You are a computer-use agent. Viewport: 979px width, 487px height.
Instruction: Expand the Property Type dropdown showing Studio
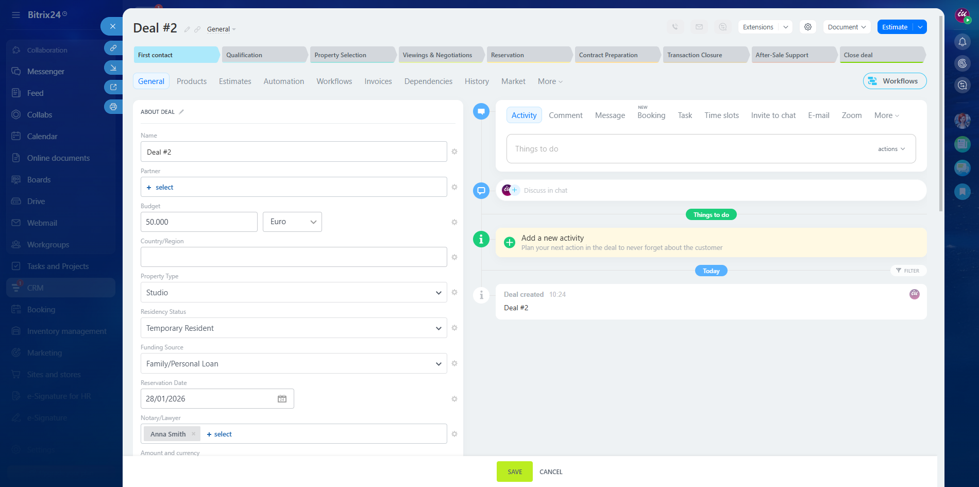(x=293, y=293)
